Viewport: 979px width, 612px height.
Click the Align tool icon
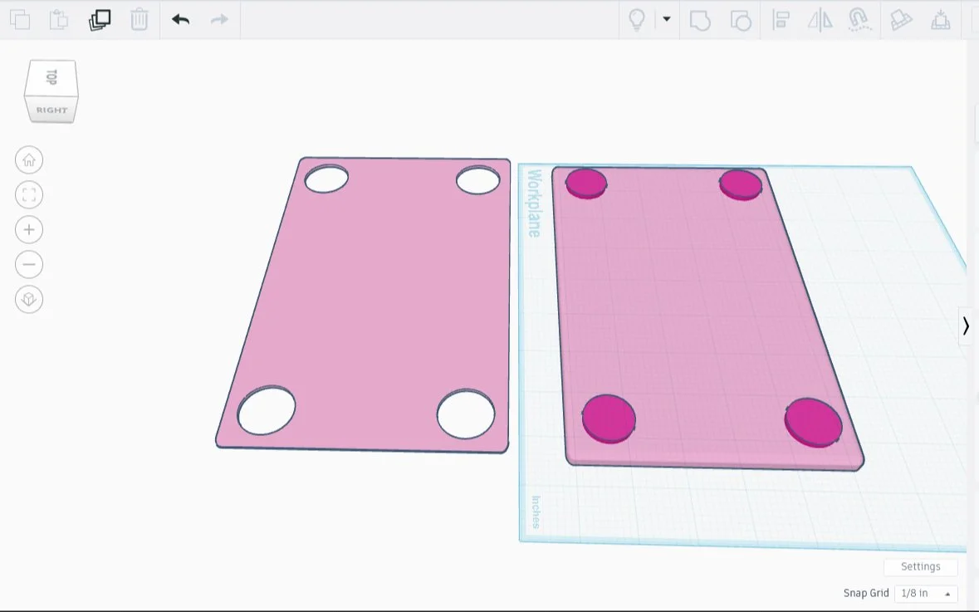pos(781,19)
